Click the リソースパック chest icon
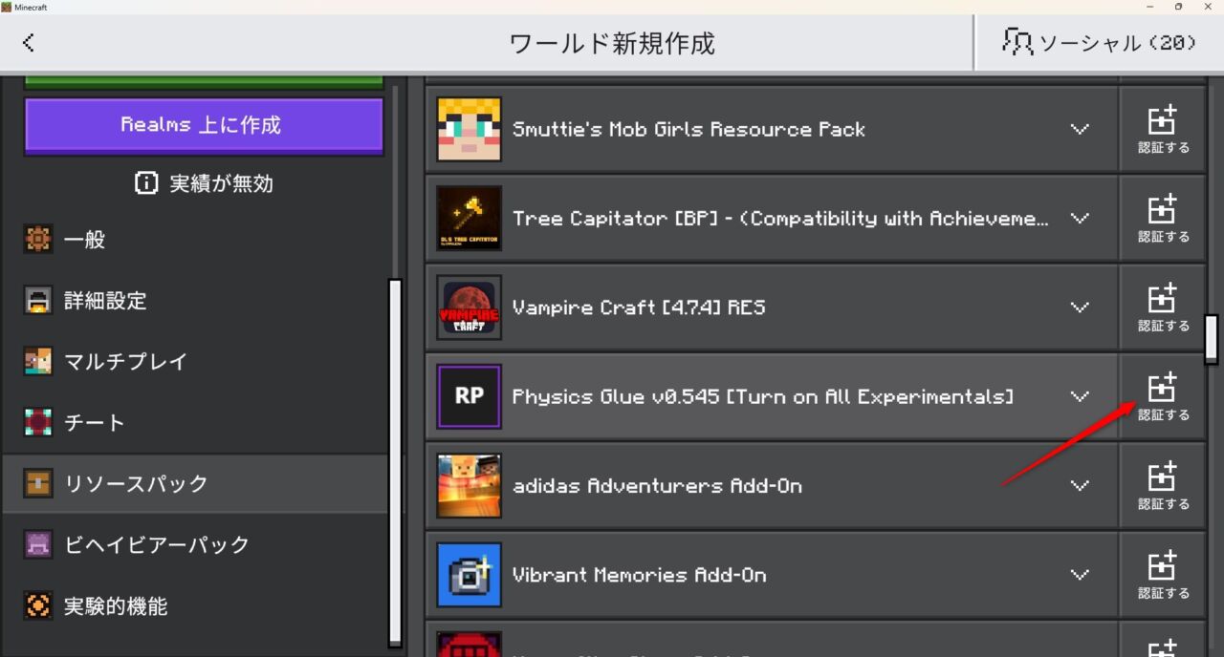The width and height of the screenshot is (1224, 657). coord(38,484)
